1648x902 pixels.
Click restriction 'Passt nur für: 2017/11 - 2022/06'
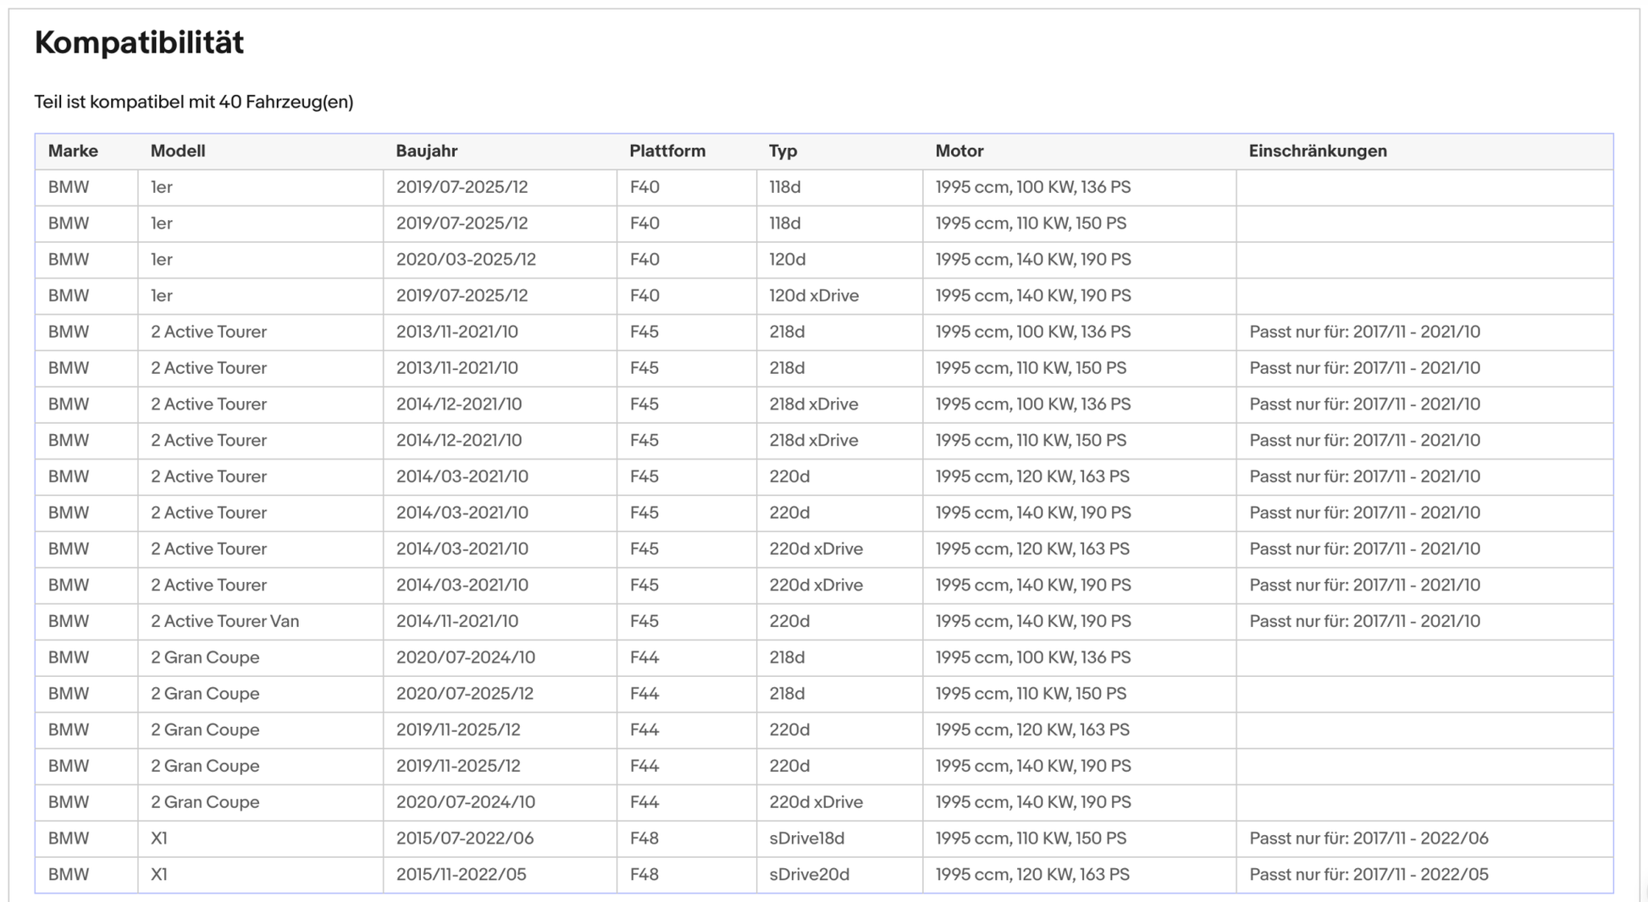point(1368,839)
